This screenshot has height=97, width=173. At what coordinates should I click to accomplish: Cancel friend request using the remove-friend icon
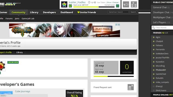click(131, 87)
